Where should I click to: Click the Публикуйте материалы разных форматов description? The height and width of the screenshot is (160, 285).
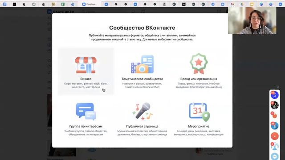pyautogui.click(x=142, y=37)
